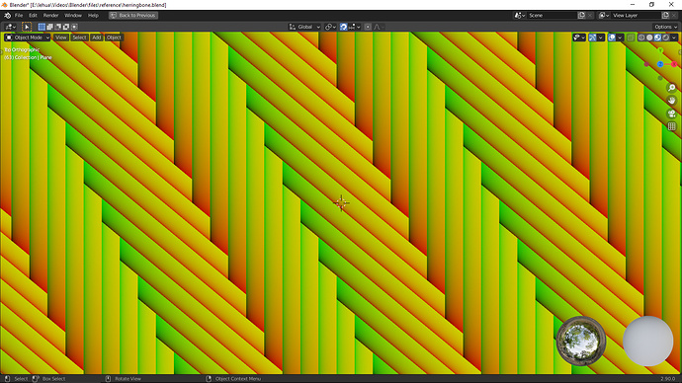The height and width of the screenshot is (383, 682).
Task: Toggle show gizmos button
Action: 592,38
